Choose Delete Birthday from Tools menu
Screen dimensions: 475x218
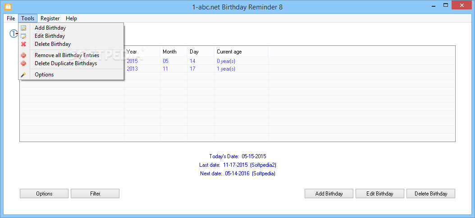(x=71, y=44)
